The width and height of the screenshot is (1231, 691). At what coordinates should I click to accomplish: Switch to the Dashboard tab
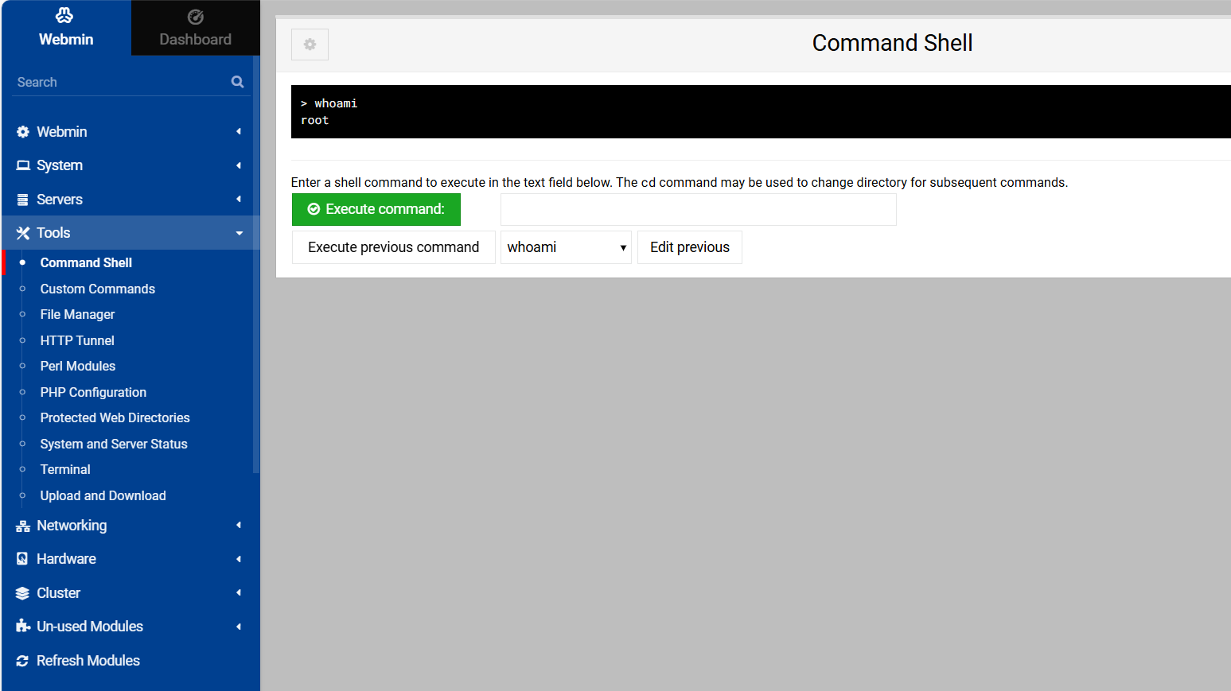pos(196,28)
